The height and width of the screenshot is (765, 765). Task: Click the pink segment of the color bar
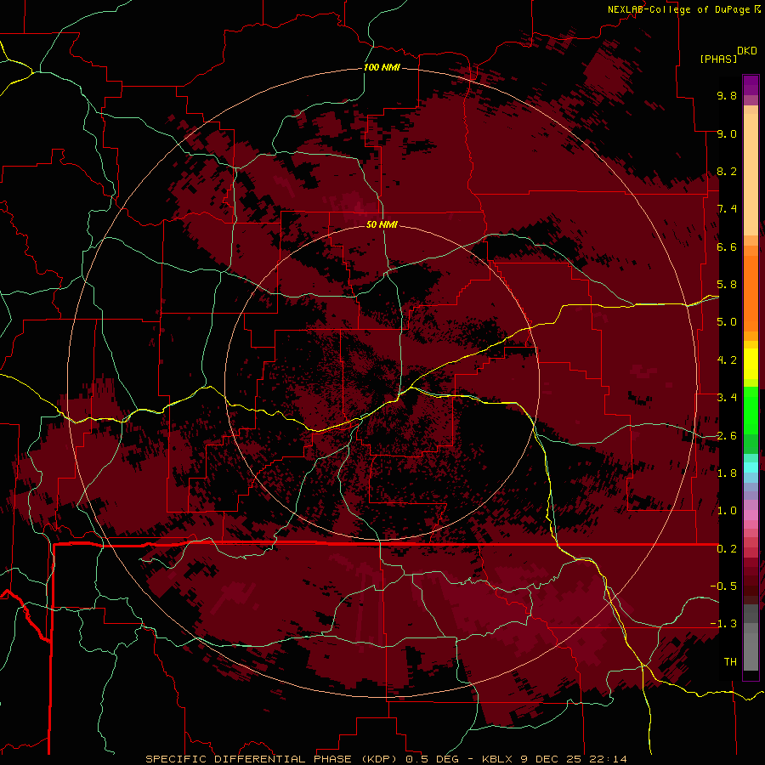(751, 515)
